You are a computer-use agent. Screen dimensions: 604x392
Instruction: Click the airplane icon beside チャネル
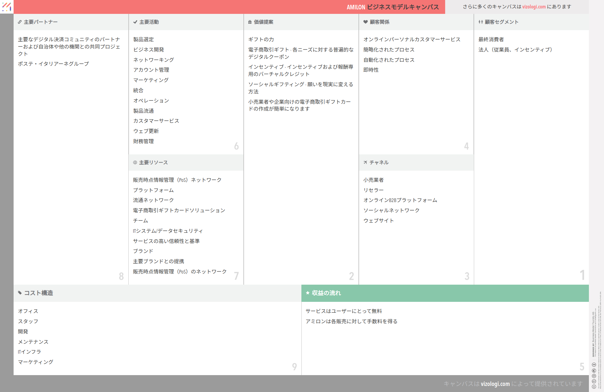tap(365, 163)
